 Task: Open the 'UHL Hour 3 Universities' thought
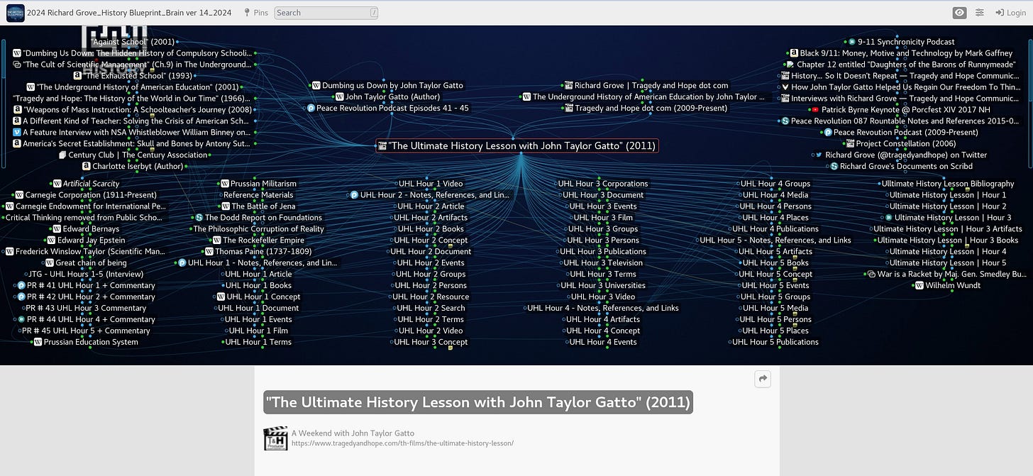pos(604,285)
